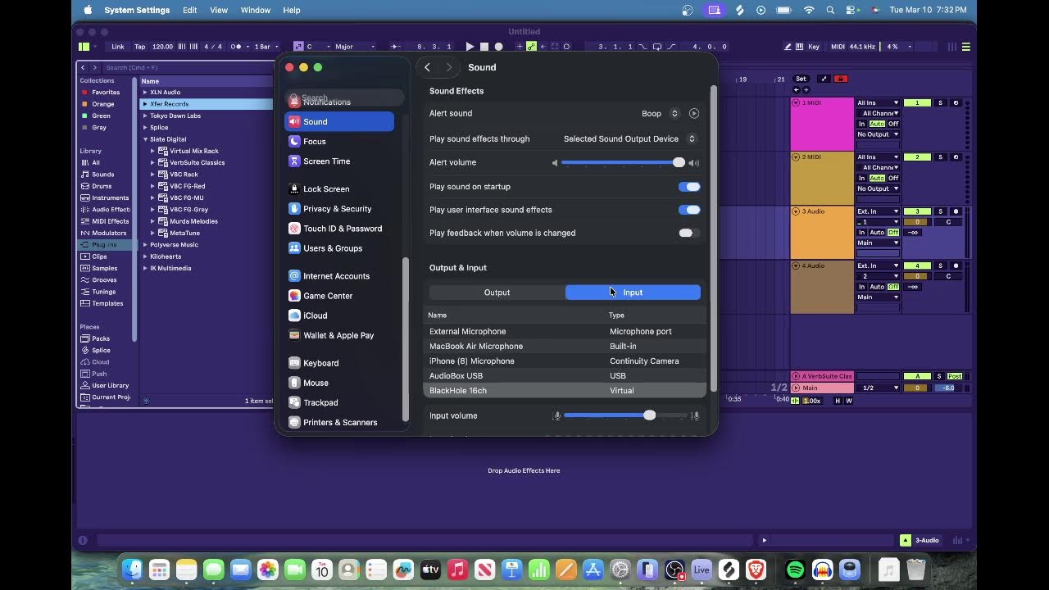Open the Help menu in the menu bar

292,10
